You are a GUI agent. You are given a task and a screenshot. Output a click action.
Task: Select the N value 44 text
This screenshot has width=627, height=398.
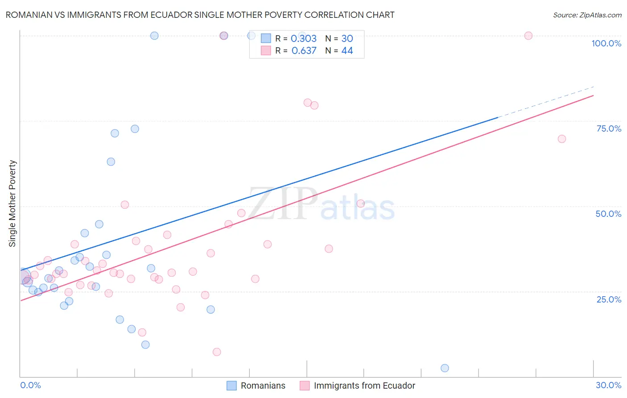click(x=347, y=50)
